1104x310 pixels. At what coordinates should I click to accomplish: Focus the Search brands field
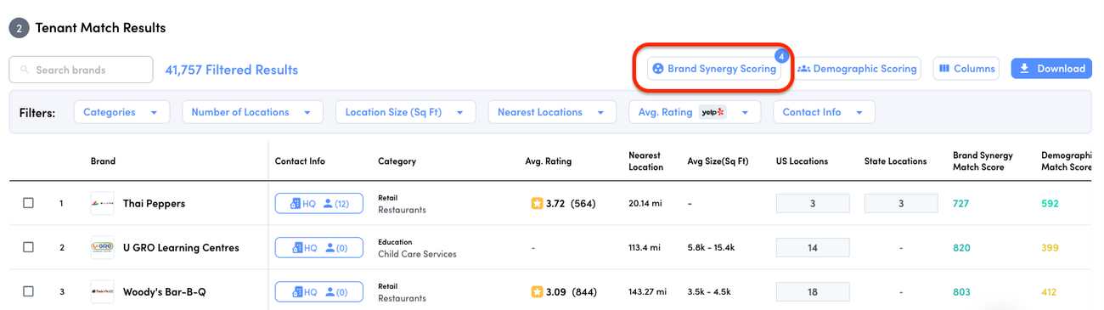pos(82,70)
